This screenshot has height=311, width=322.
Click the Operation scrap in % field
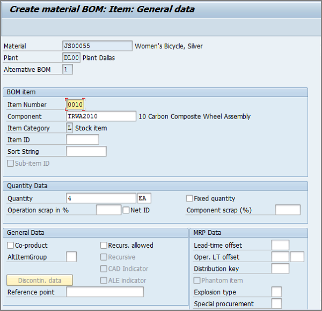click(108, 210)
